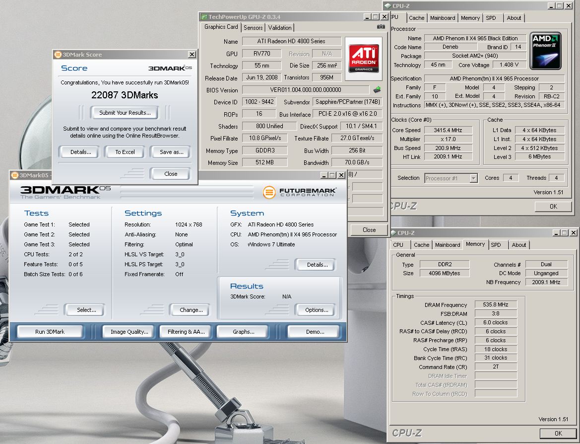Export score with To Excel button
This screenshot has height=444, width=580.
coord(125,152)
